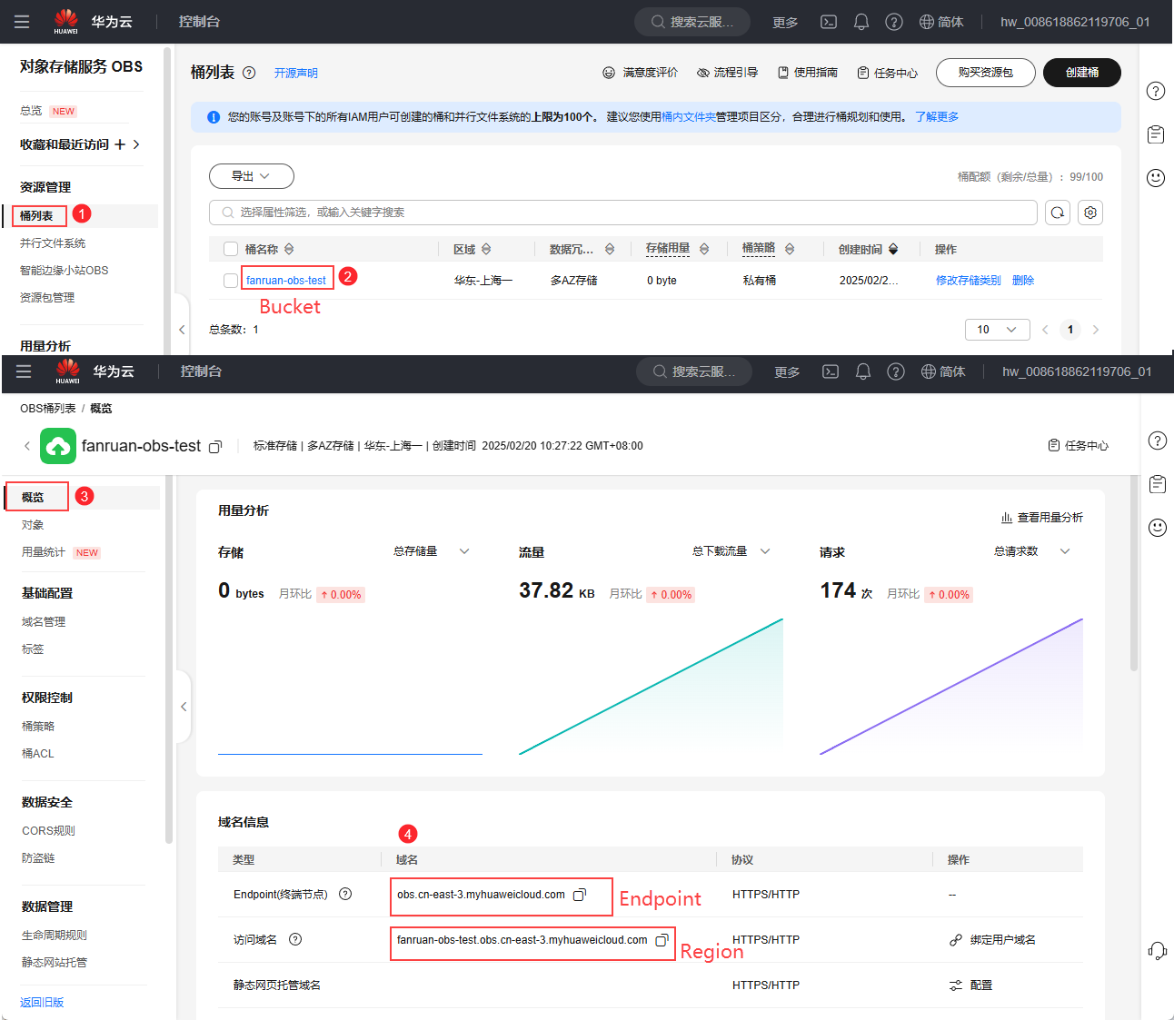Sort the table by 创建时间
Viewport: 1174px width, 1020px height.
893,249
